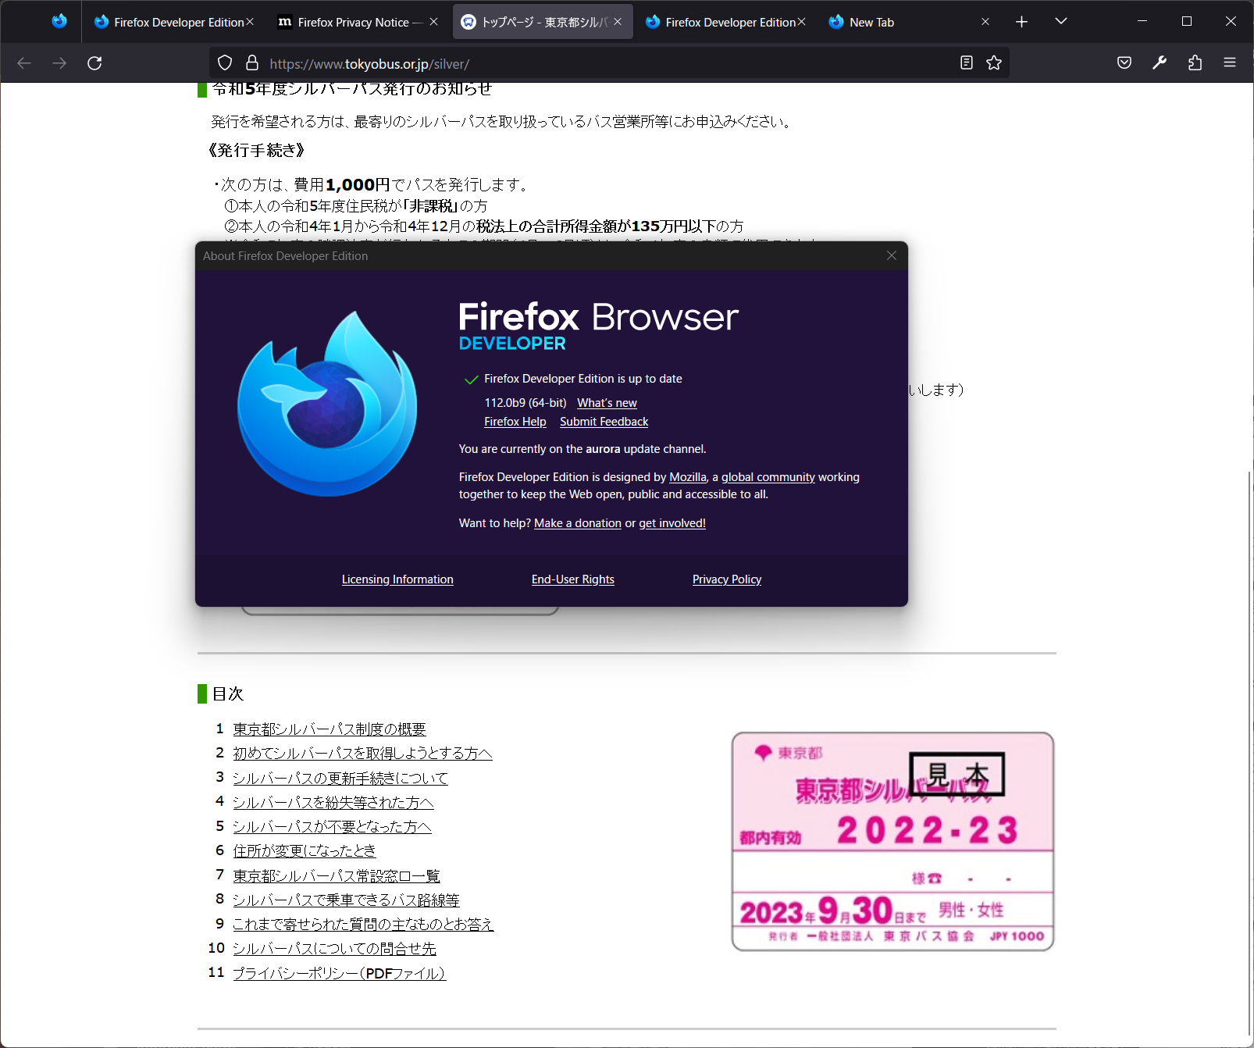Open the Submit Feedback link
The height and width of the screenshot is (1048, 1254).
[604, 422]
